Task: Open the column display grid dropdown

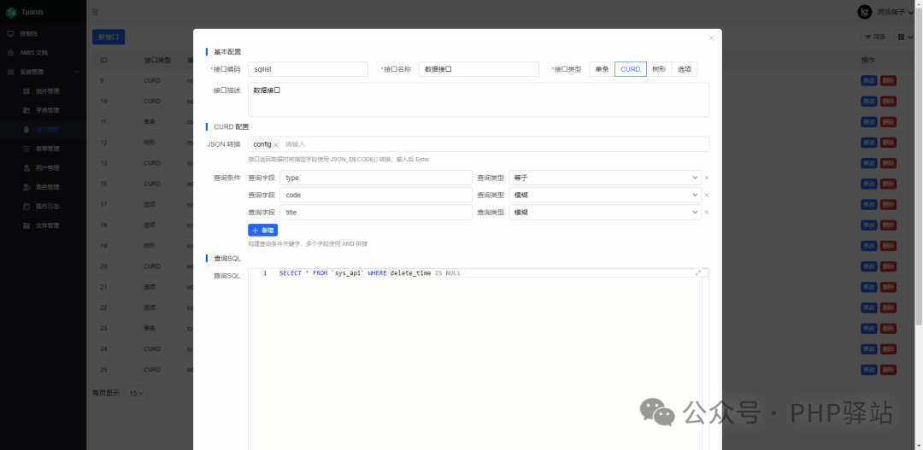Action: pyautogui.click(x=906, y=37)
